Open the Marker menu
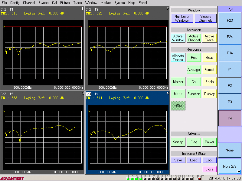This screenshot has height=181, width=242. [106, 2]
